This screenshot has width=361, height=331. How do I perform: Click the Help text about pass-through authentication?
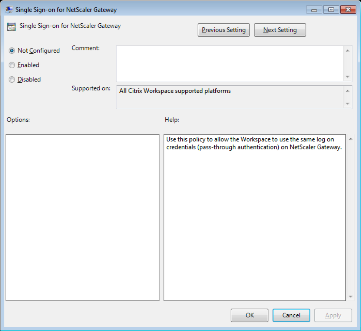(x=254, y=143)
